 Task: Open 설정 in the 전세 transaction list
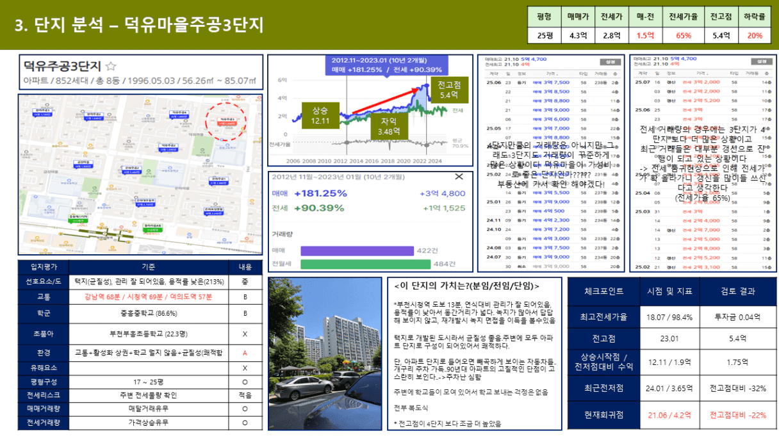tap(761, 62)
